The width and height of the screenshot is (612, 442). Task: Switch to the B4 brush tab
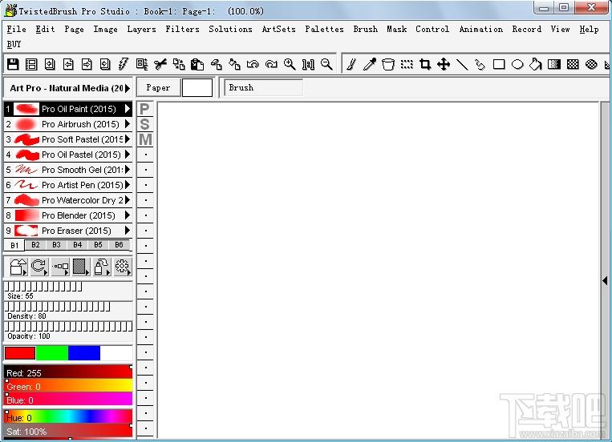click(x=77, y=245)
